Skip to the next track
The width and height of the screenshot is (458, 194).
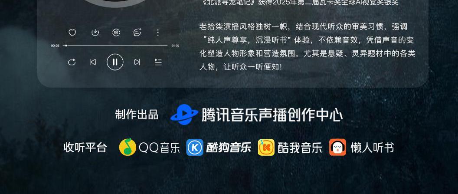pos(137,62)
